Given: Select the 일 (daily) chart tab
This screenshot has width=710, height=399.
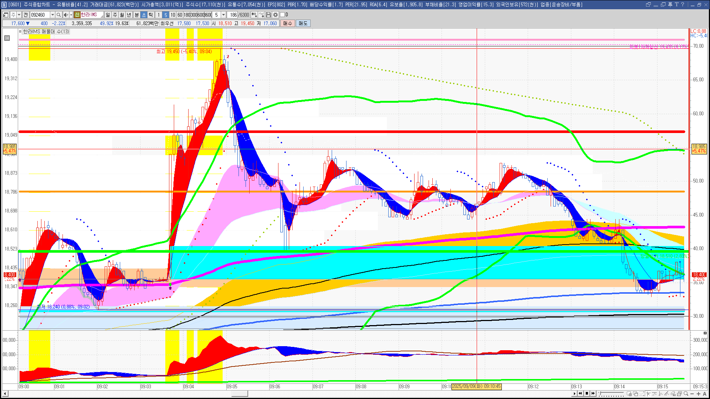Looking at the screenshot, I should coord(108,15).
